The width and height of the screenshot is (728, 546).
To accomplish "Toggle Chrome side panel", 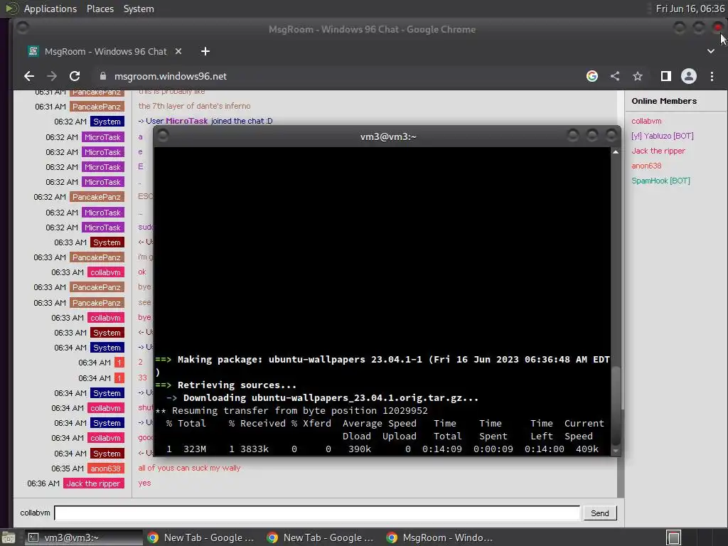I will (x=665, y=76).
